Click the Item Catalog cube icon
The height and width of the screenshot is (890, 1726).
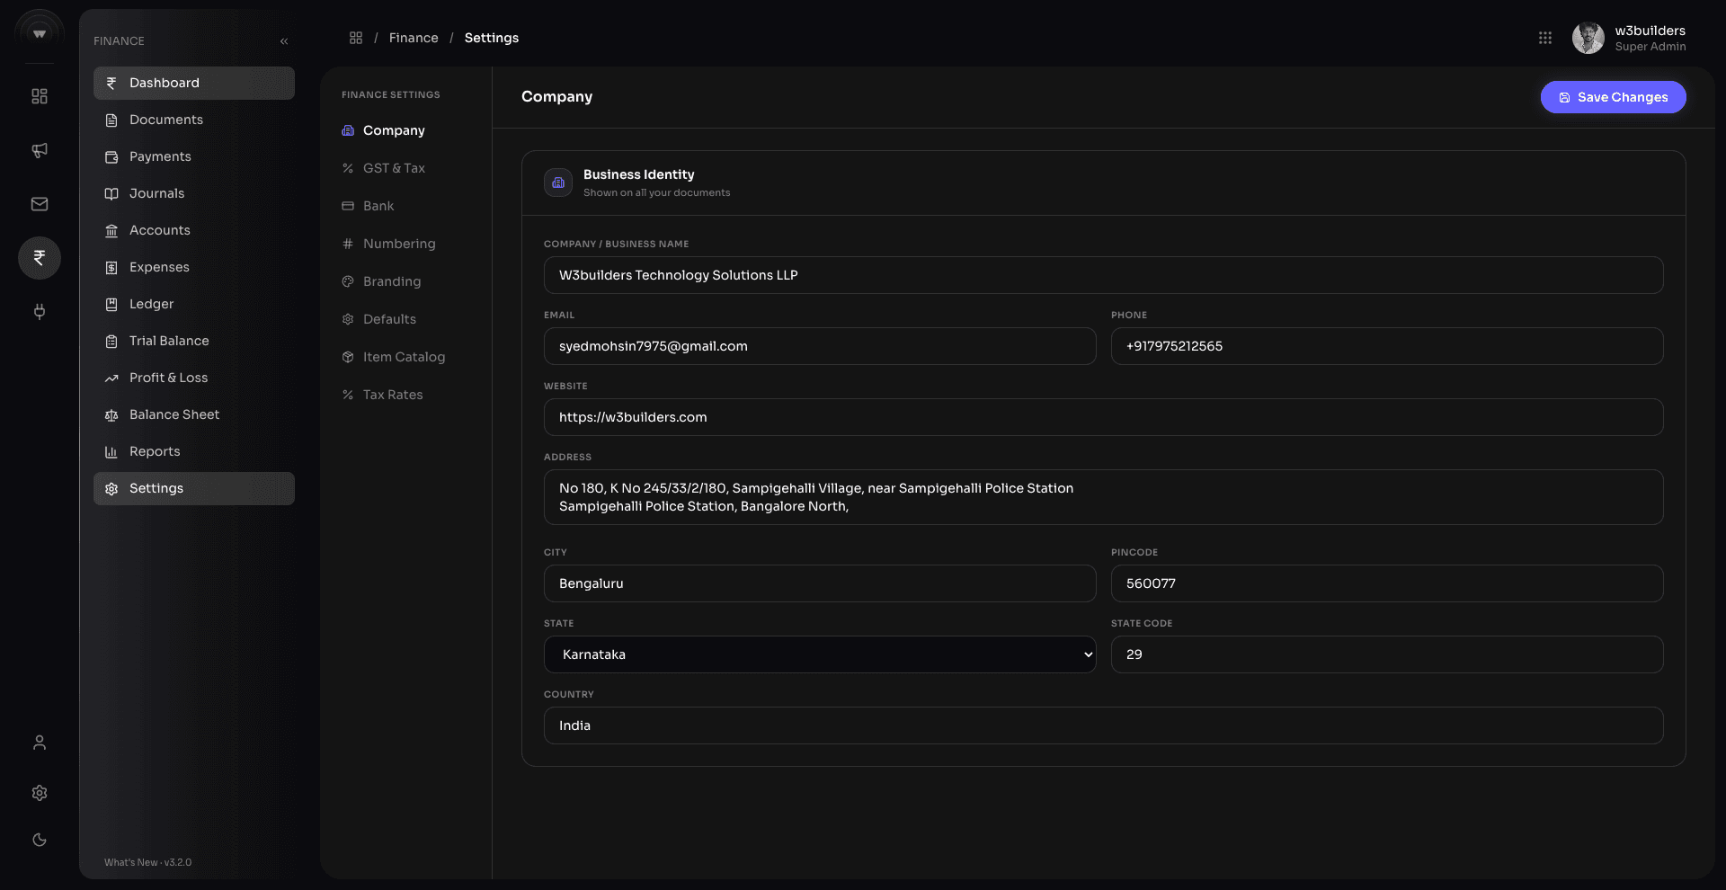coord(348,357)
